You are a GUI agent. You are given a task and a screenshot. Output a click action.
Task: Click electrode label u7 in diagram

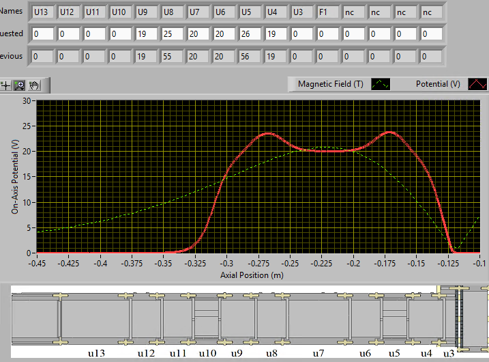pos(318,353)
